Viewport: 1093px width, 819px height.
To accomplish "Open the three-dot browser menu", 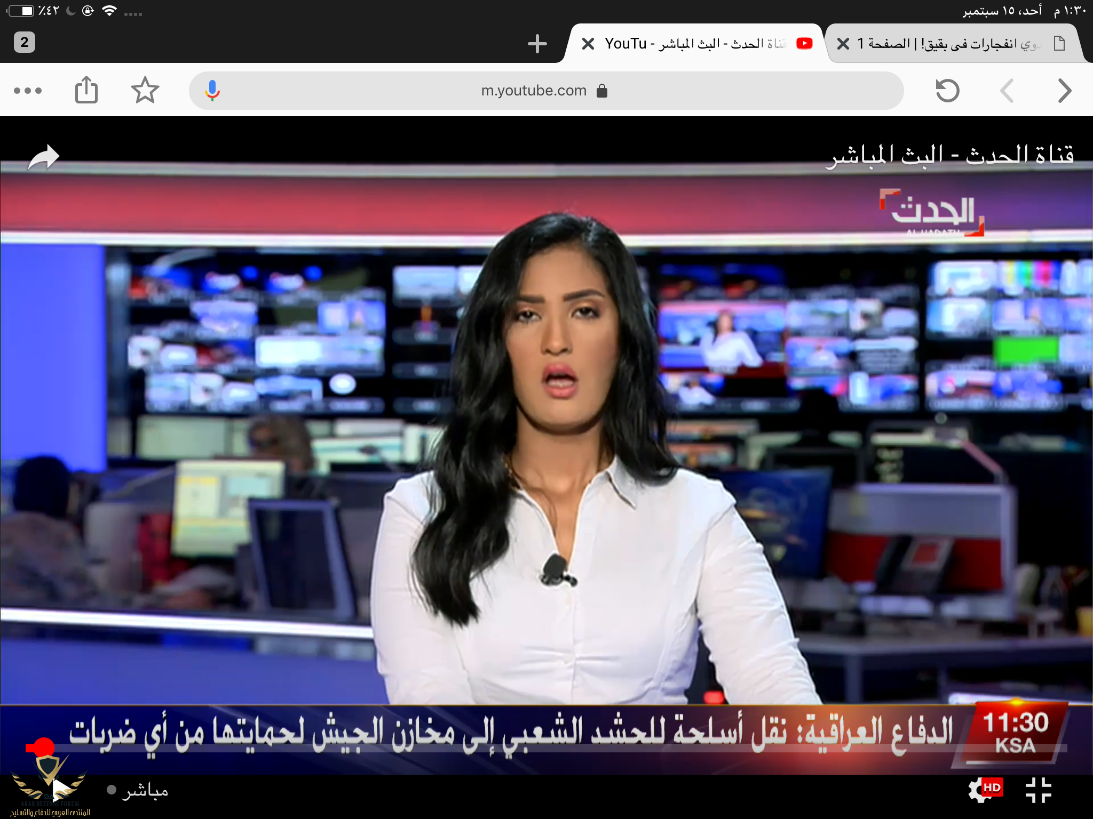I will click(28, 91).
